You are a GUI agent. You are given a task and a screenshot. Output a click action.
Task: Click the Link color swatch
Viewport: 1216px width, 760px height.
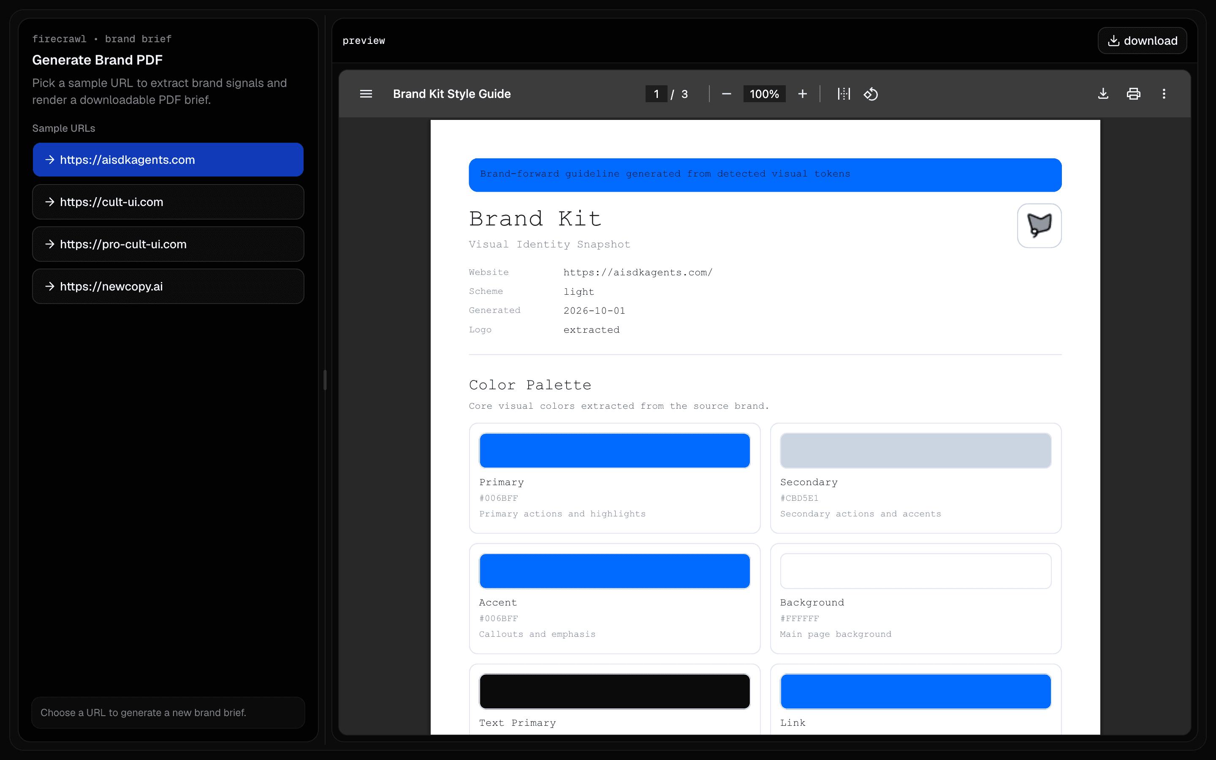pos(915,692)
